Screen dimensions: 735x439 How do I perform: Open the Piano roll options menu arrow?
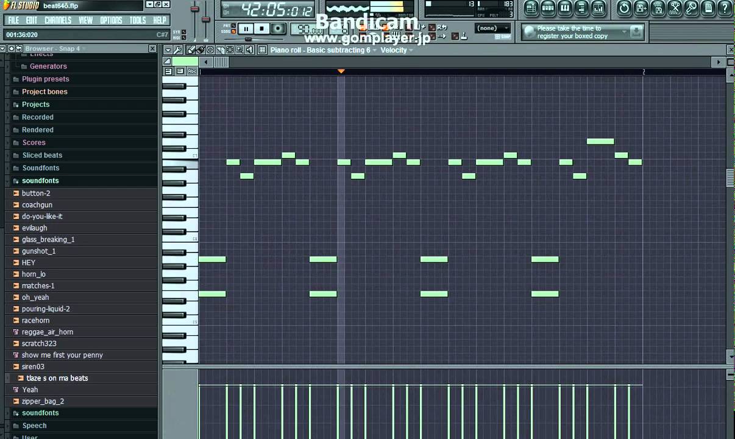(x=168, y=50)
